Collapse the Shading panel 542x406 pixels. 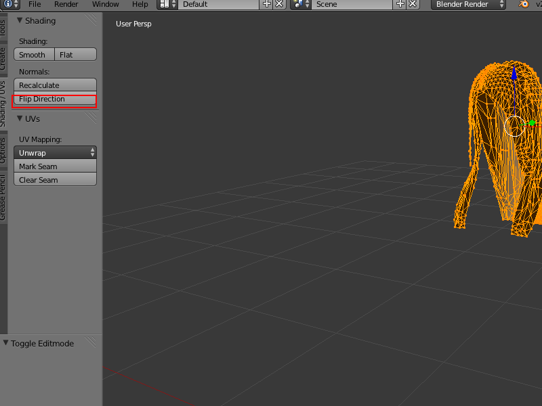click(x=20, y=21)
